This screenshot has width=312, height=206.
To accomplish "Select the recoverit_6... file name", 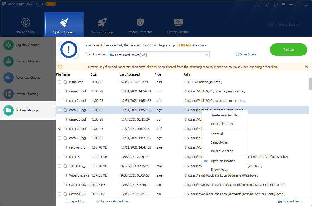I will [x=79, y=147].
